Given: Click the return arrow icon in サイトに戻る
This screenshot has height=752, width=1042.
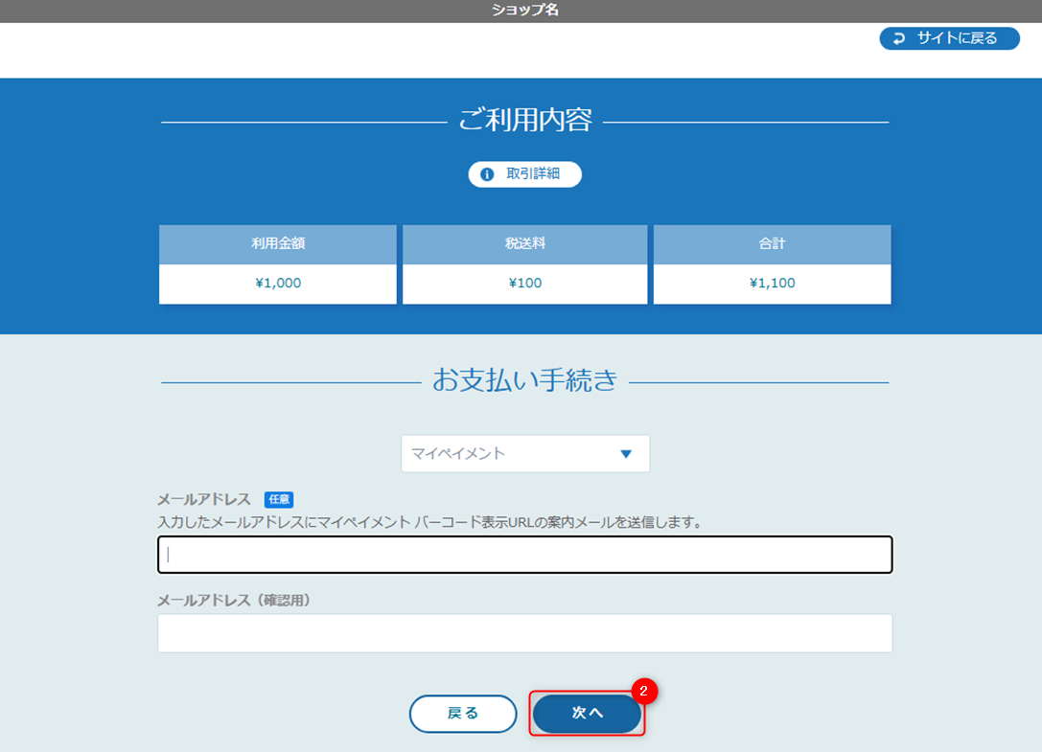Looking at the screenshot, I should click(x=899, y=38).
